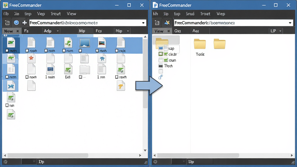Select the green file labeled 'rein'
Image resolution: width=297 pixels, height=167 pixels.
pyautogui.click(x=11, y=98)
